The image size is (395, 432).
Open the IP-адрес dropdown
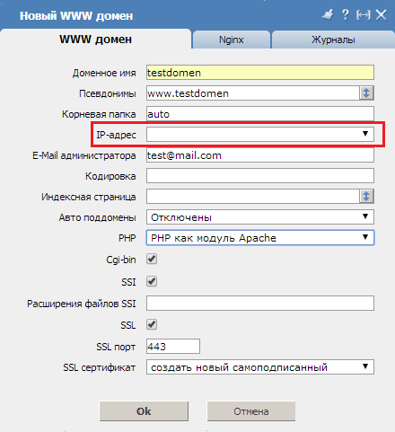260,134
